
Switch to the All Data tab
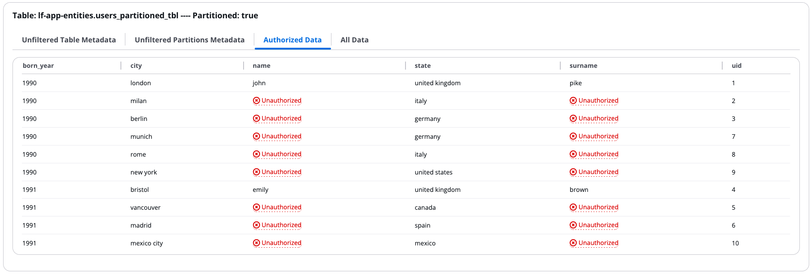point(354,40)
